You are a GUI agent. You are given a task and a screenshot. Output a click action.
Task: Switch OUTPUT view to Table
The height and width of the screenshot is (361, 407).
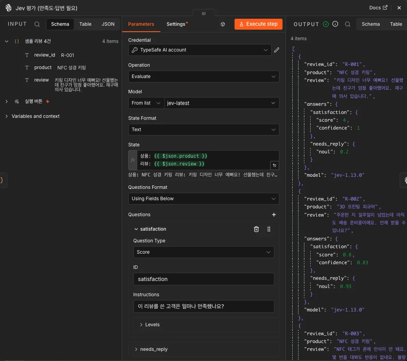[x=396, y=24]
